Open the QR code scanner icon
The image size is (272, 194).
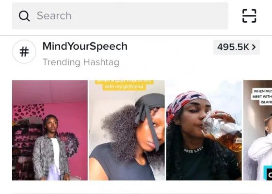[x=249, y=16]
